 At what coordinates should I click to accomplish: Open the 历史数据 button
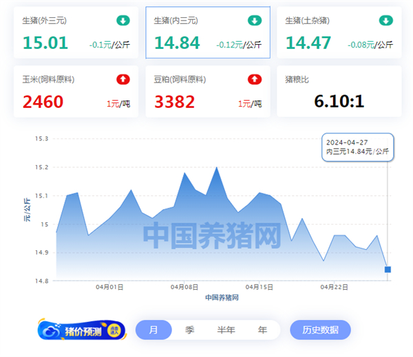(x=320, y=330)
